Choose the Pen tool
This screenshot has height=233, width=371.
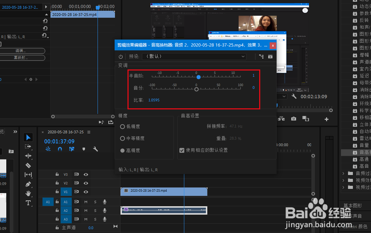tap(28, 184)
